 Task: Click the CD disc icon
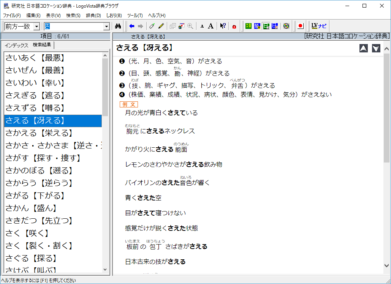(286, 26)
